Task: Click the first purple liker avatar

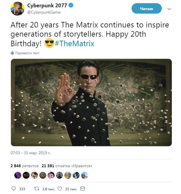Action: point(18,175)
